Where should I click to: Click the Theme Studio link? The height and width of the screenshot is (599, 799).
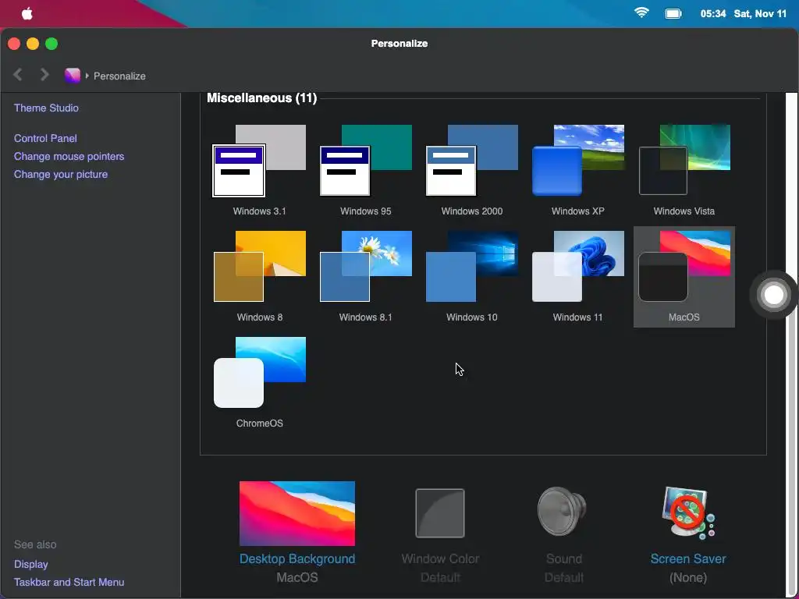pos(46,108)
